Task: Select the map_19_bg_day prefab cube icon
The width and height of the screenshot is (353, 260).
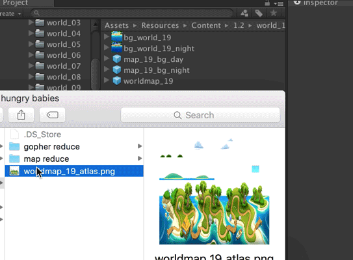Action: pyautogui.click(x=117, y=58)
